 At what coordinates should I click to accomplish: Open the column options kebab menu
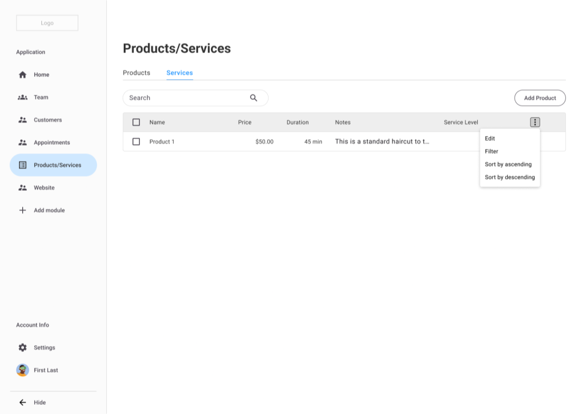(535, 122)
